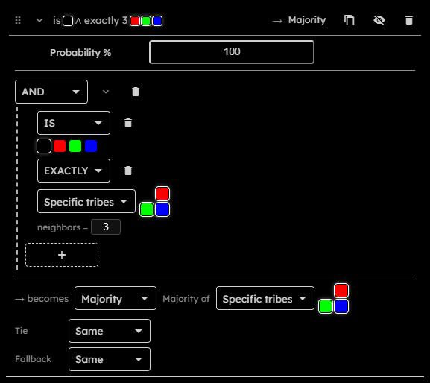Click red swatch beside Majority of
430x383 pixels.
click(x=341, y=291)
